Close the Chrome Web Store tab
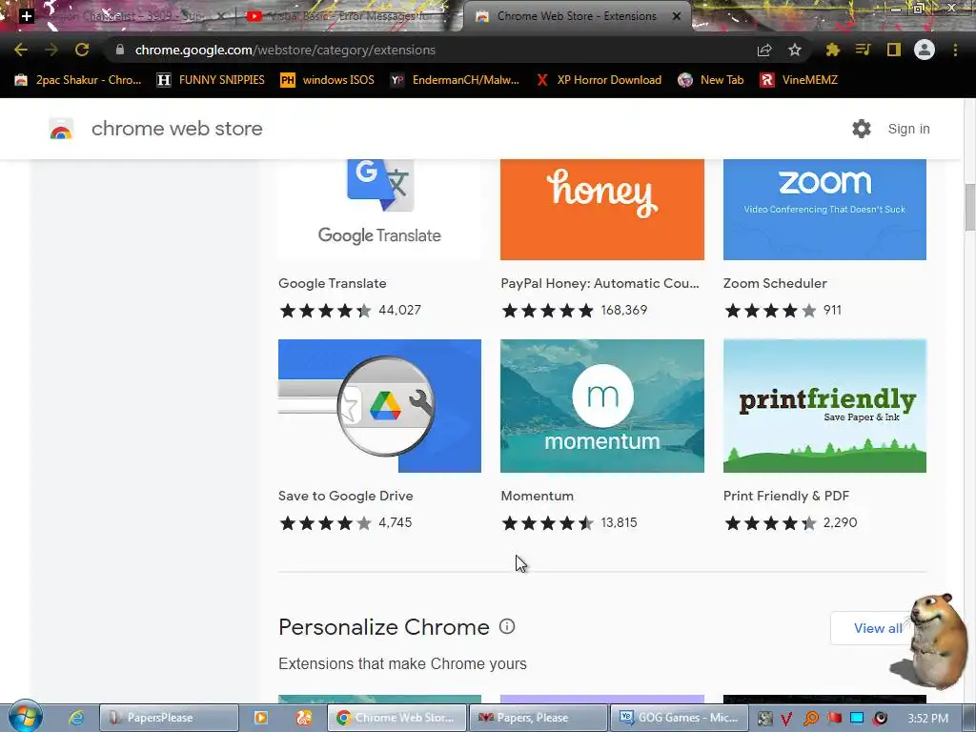Image resolution: width=976 pixels, height=732 pixels. point(677,16)
